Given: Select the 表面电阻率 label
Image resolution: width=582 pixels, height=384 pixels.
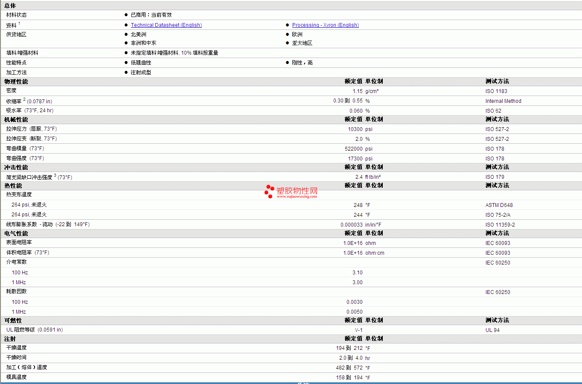Looking at the screenshot, I should point(19,242).
